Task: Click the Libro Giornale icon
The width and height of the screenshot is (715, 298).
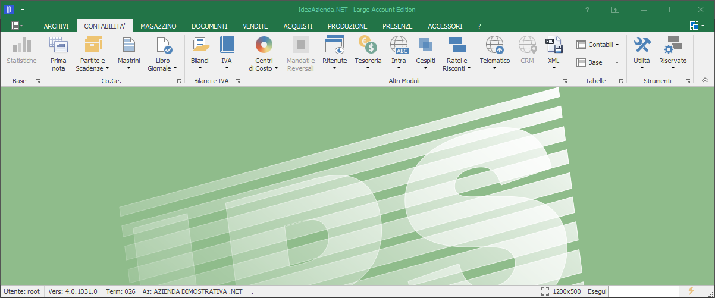Action: point(163,45)
